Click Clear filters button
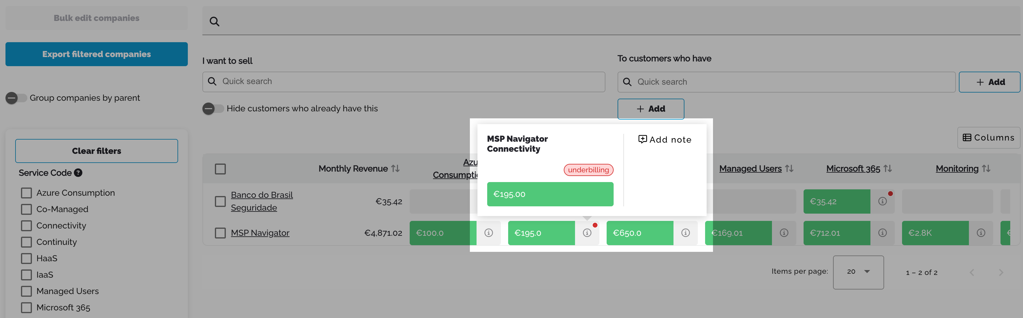The height and width of the screenshot is (318, 1023). [97, 151]
